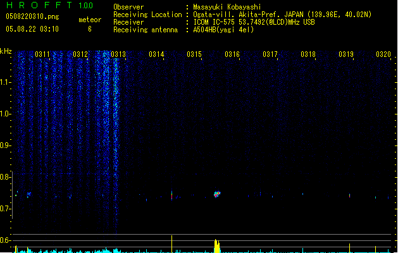Click the A504HB(yagi 4el) antenna text
Viewport: 398px width, 253px height.
(x=223, y=30)
